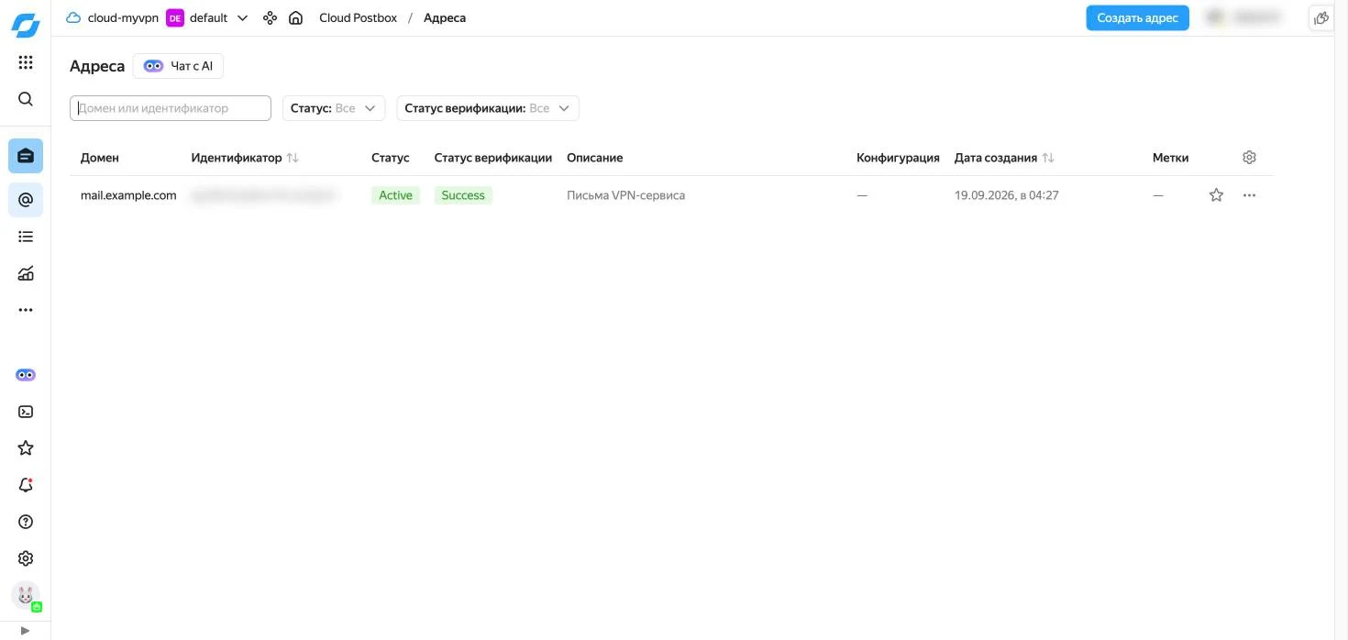1348x640 pixels.
Task: Open row actions for mail.example.com
Action: click(1249, 195)
